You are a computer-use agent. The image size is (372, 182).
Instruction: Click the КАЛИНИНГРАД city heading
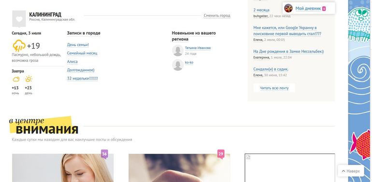click(45, 14)
